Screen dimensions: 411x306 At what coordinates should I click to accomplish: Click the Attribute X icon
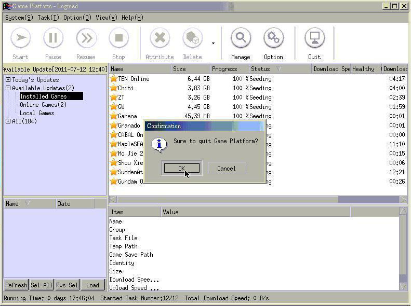coord(160,38)
